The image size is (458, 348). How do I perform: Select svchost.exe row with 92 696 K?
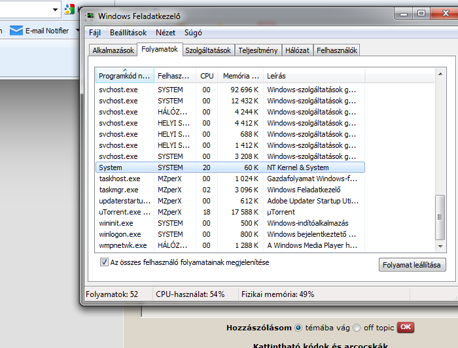pos(230,90)
